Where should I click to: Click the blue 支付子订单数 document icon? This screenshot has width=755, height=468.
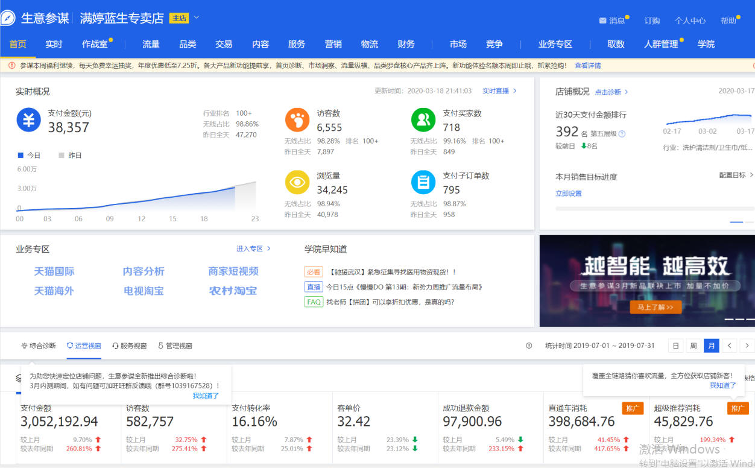(x=423, y=182)
